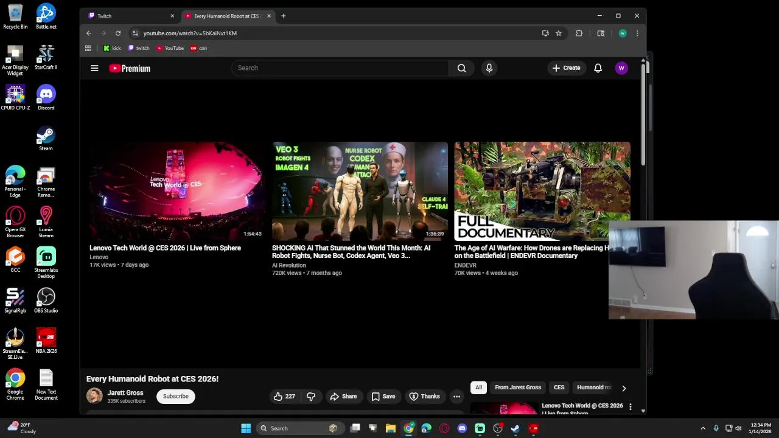Open the Chrome apps grid in bookmarks bar
This screenshot has width=779, height=438.
coord(88,48)
